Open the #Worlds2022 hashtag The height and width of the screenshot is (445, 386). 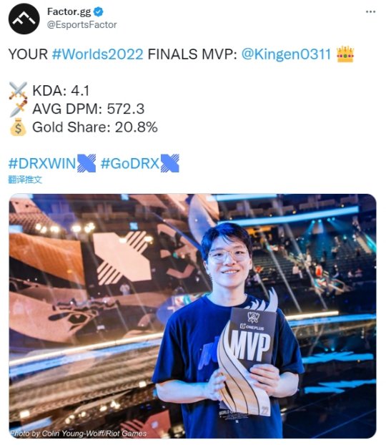coord(97,54)
